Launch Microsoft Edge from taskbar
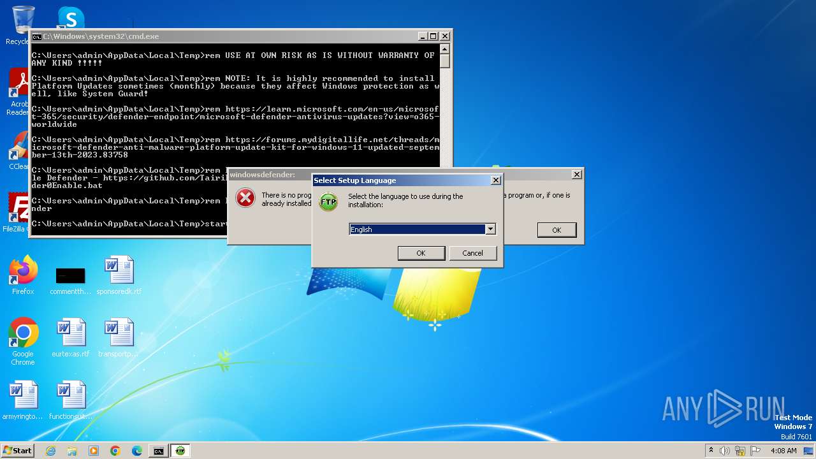The height and width of the screenshot is (459, 816). tap(137, 451)
